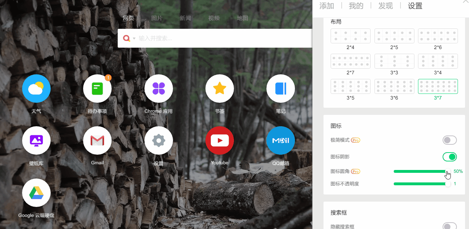Viewport: 469px width, 229px height.
Task: Turn off the 图标阴影 switch
Action: [x=450, y=156]
